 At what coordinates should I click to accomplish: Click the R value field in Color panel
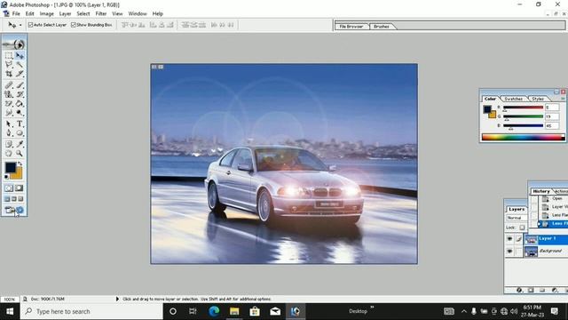pyautogui.click(x=552, y=108)
